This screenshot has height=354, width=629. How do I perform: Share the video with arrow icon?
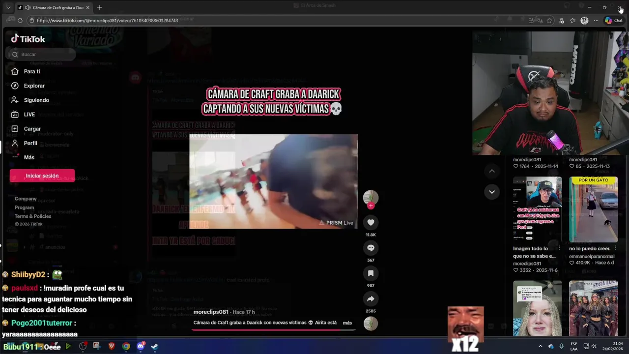[371, 299]
